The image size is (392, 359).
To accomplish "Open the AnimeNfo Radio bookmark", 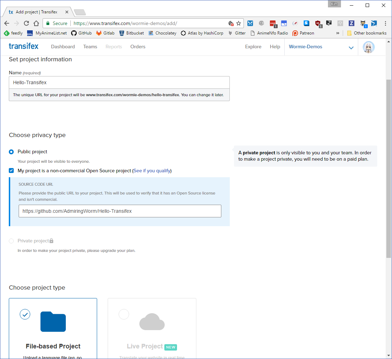I will pos(269,33).
